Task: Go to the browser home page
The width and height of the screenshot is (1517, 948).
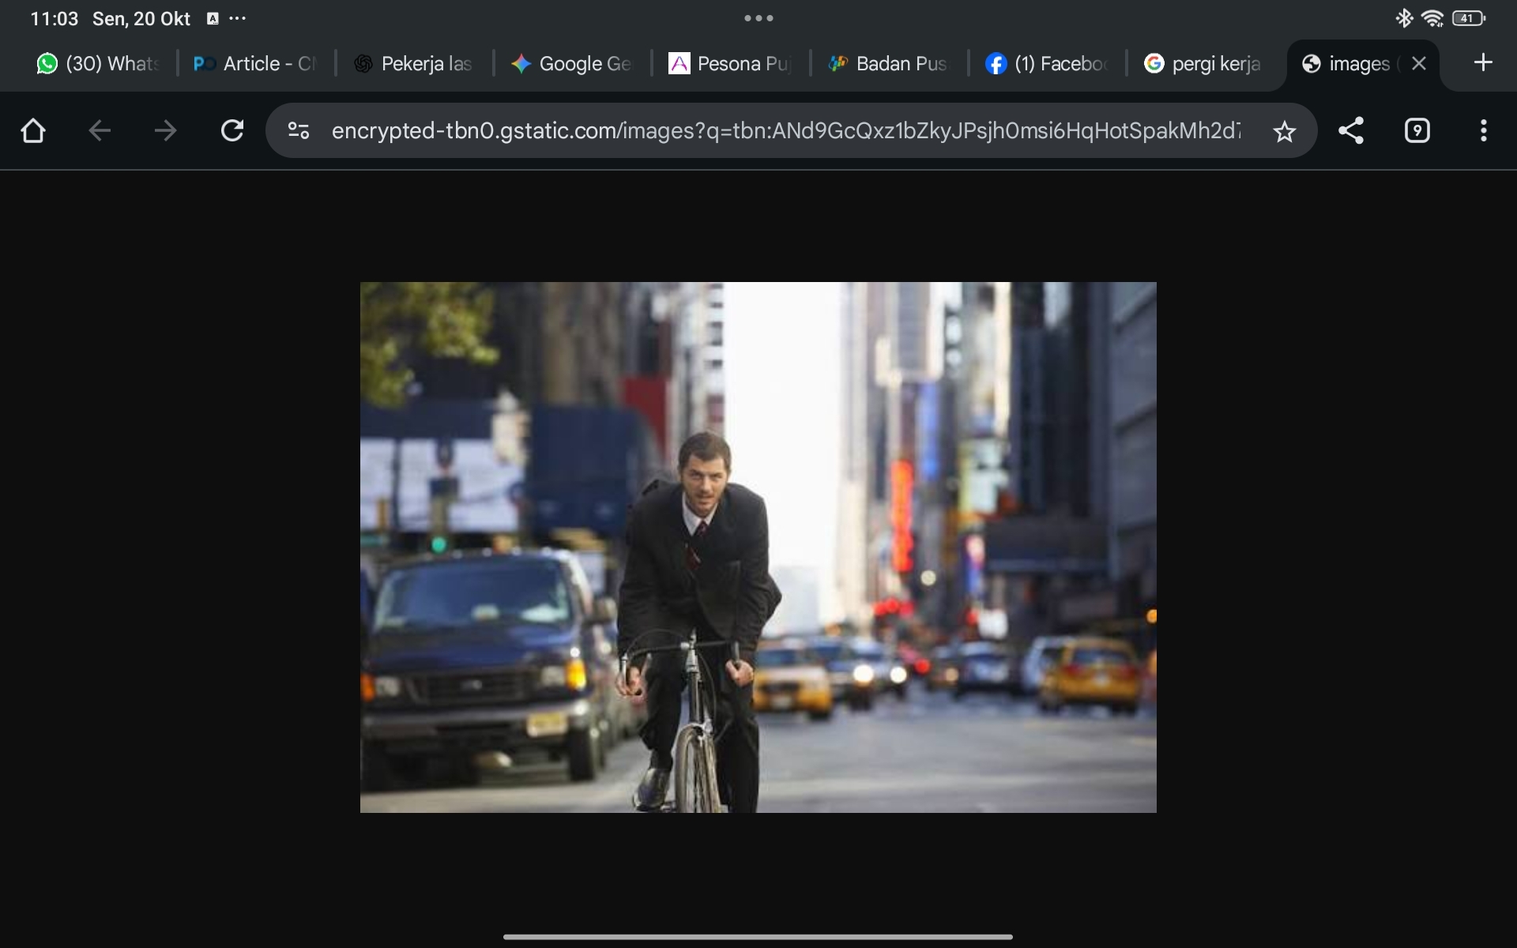Action: [33, 130]
